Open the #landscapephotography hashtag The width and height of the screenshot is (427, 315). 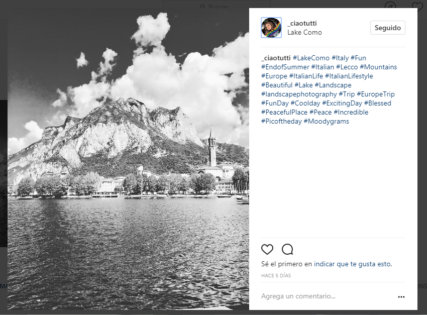click(299, 94)
